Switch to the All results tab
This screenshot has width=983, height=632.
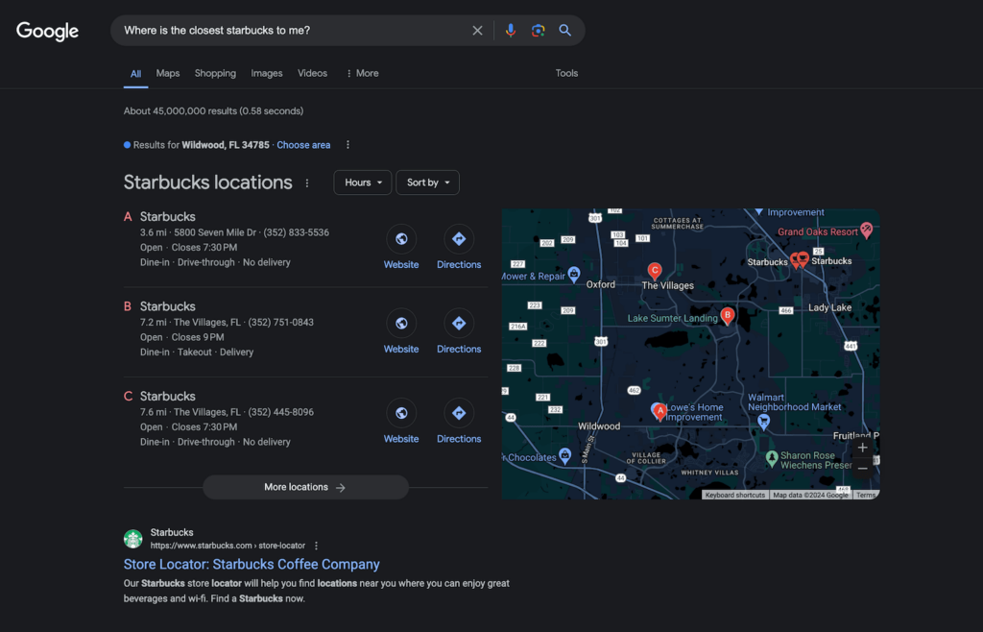tap(135, 74)
